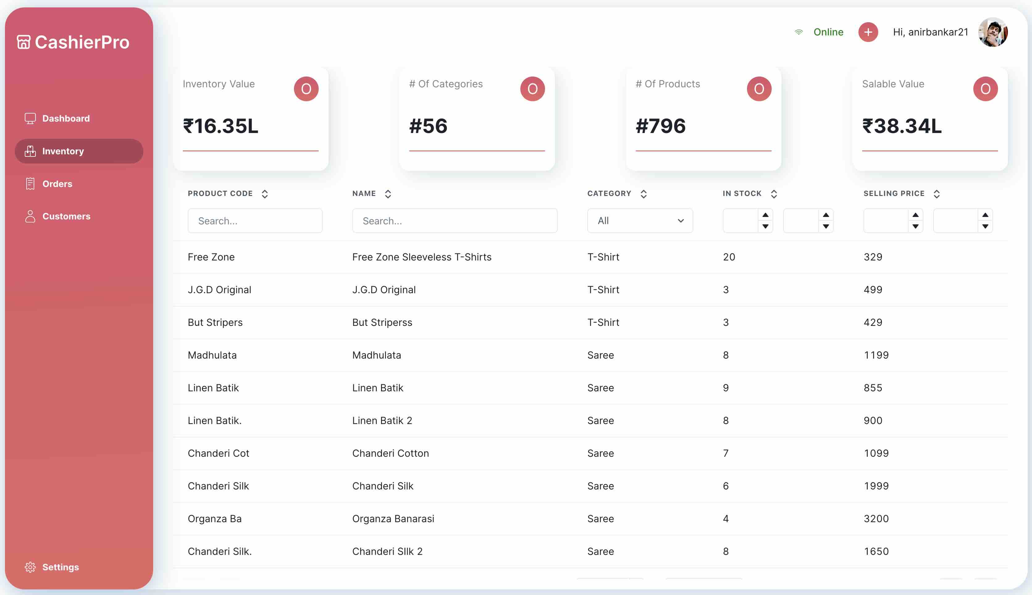
Task: Click the CashierPro store logo icon
Action: pyautogui.click(x=23, y=42)
